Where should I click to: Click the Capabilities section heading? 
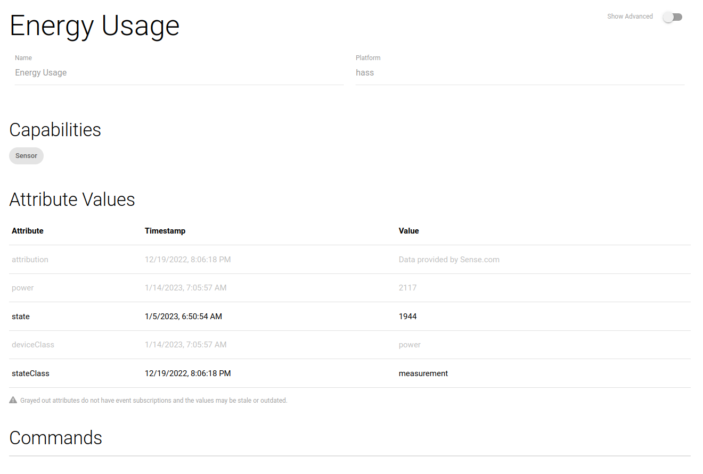pos(55,129)
